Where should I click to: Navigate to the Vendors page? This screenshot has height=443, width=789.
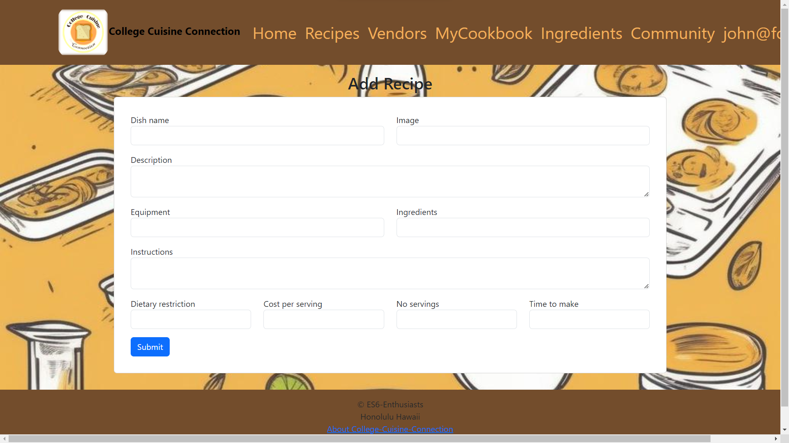click(x=397, y=32)
